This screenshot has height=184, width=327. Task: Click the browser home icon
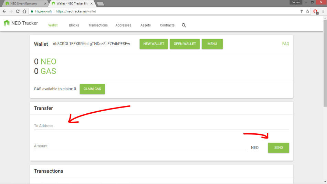(x=24, y=11)
